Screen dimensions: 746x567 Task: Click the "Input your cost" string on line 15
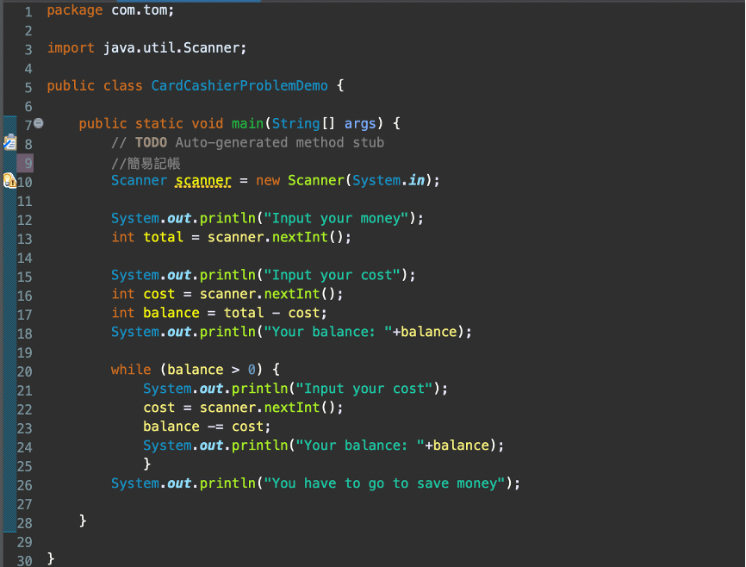coord(332,275)
